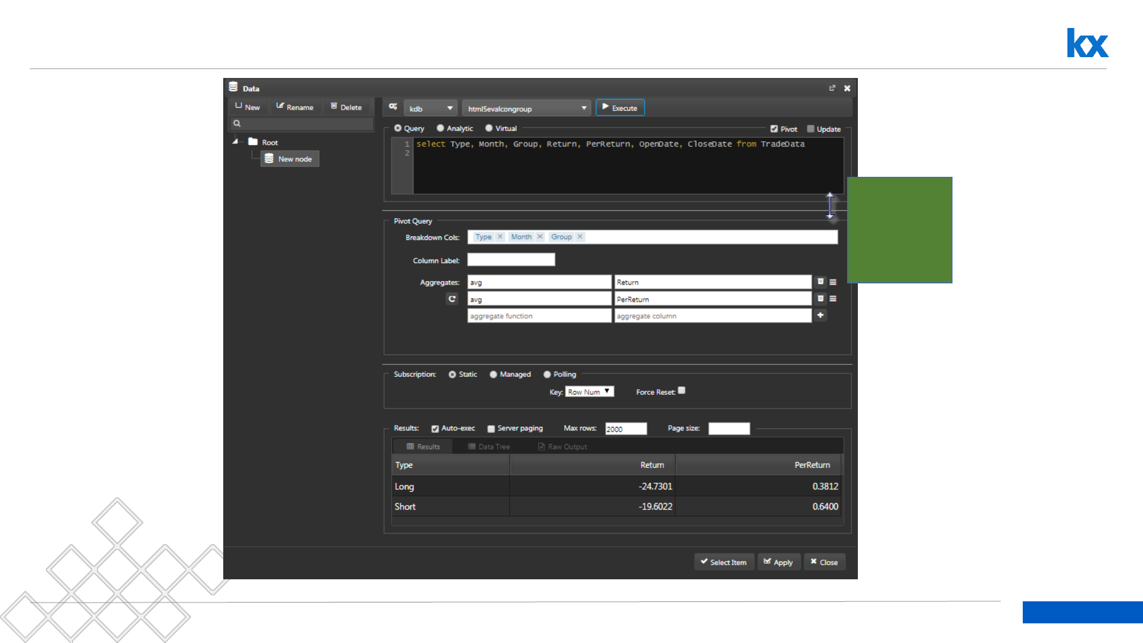Open the html5evalcongroup dropdown
This screenshot has width=1143, height=643.
(526, 108)
